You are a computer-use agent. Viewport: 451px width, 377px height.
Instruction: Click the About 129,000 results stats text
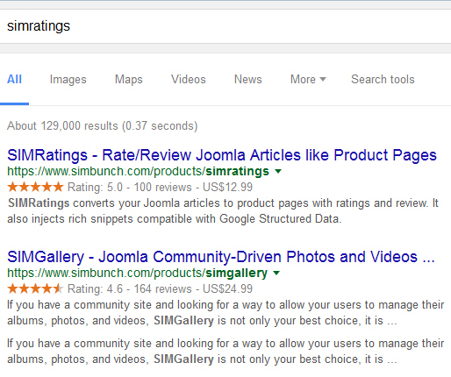tap(103, 126)
